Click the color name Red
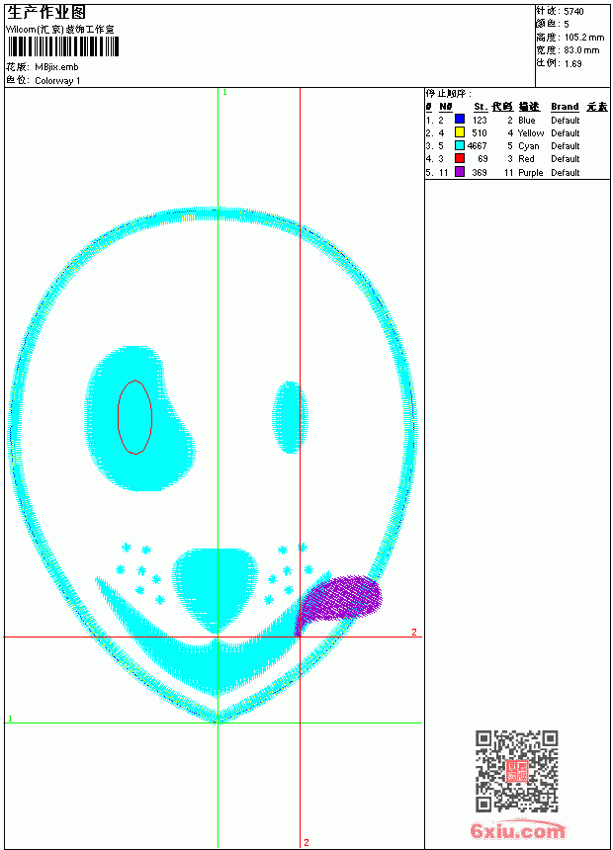The height and width of the screenshot is (850, 613). click(526, 159)
